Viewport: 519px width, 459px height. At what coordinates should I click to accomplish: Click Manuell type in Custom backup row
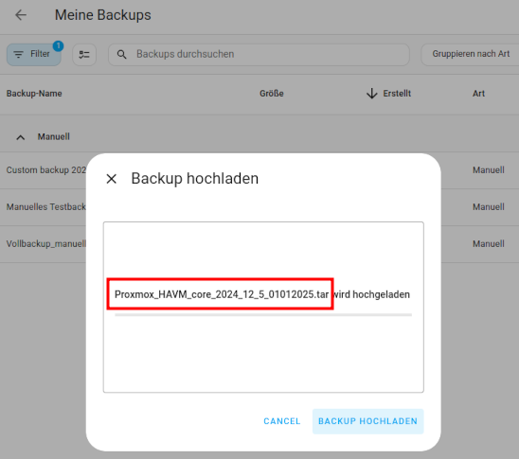click(488, 170)
